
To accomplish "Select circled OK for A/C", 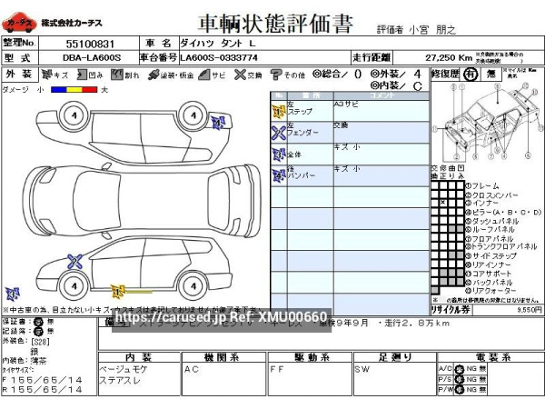I will 460,369.
